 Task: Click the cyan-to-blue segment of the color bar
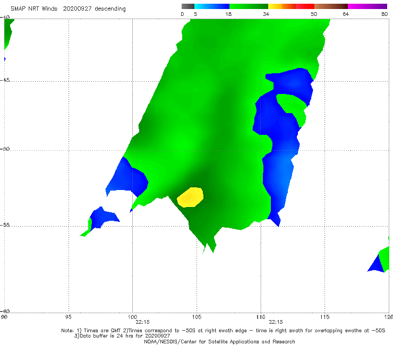(212, 6)
